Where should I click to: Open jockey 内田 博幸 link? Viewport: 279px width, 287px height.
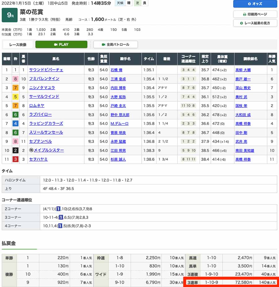[x=118, y=88]
